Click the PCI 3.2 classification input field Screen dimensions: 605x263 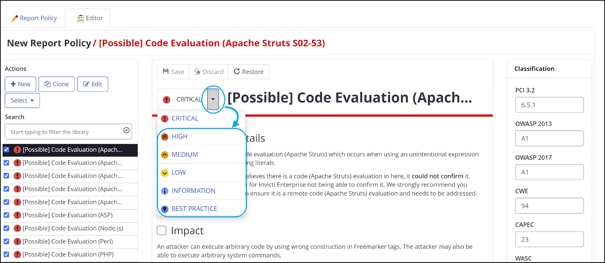point(549,105)
